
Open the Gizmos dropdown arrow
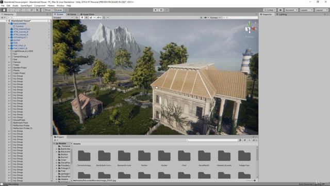(x=220, y=18)
